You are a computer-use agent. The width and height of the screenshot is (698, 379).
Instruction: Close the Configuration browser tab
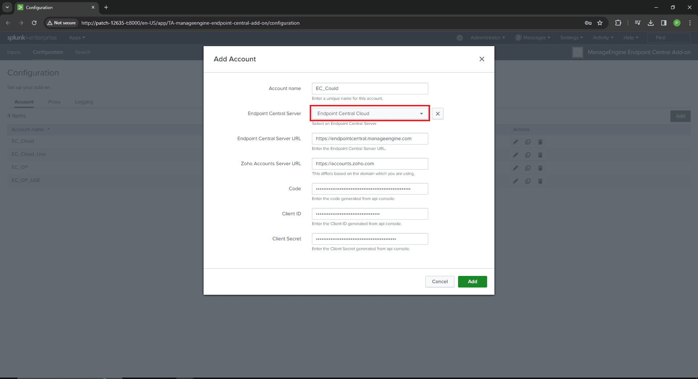click(93, 7)
